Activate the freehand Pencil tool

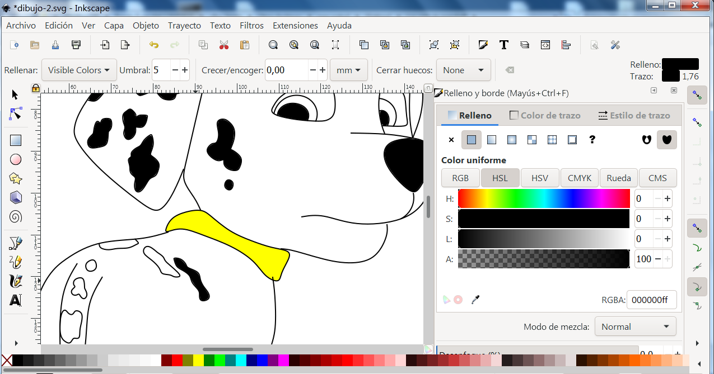coord(16,262)
